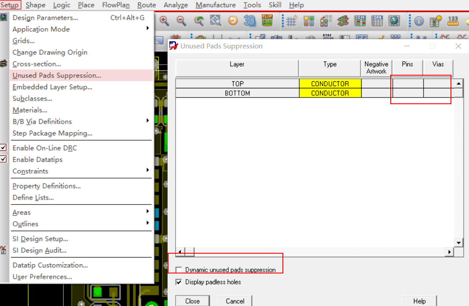The height and width of the screenshot is (306, 469).
Task: Toggle the grid display icon
Action: coord(291,21)
